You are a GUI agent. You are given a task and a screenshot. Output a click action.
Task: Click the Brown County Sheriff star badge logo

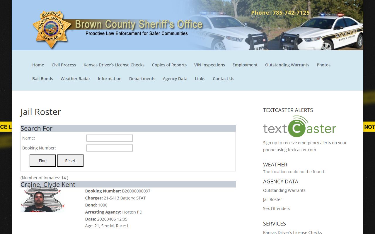tap(52, 30)
